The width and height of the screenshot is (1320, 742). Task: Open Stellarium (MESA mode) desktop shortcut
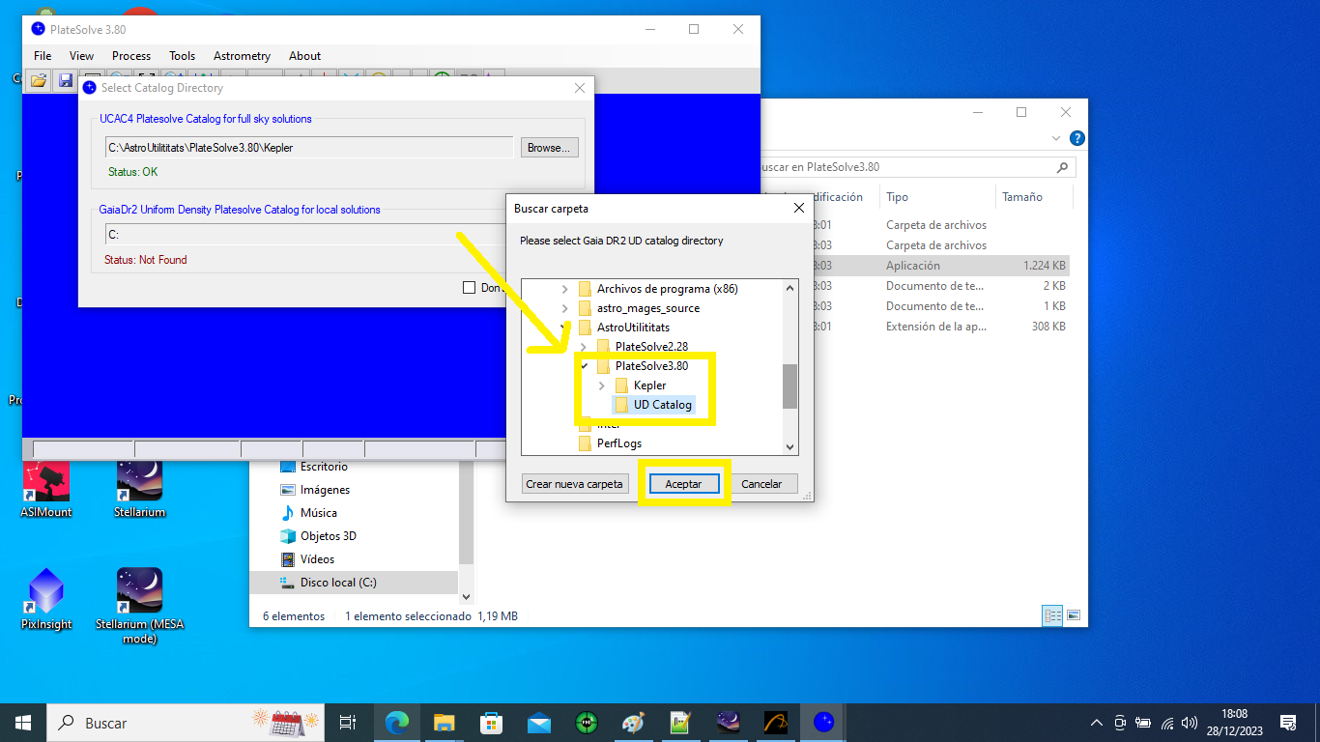click(x=139, y=605)
